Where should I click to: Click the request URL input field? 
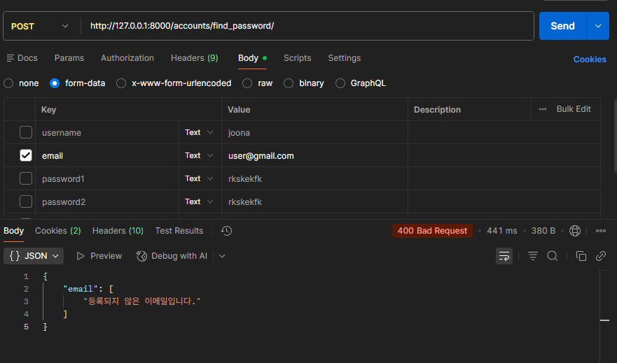pos(308,26)
